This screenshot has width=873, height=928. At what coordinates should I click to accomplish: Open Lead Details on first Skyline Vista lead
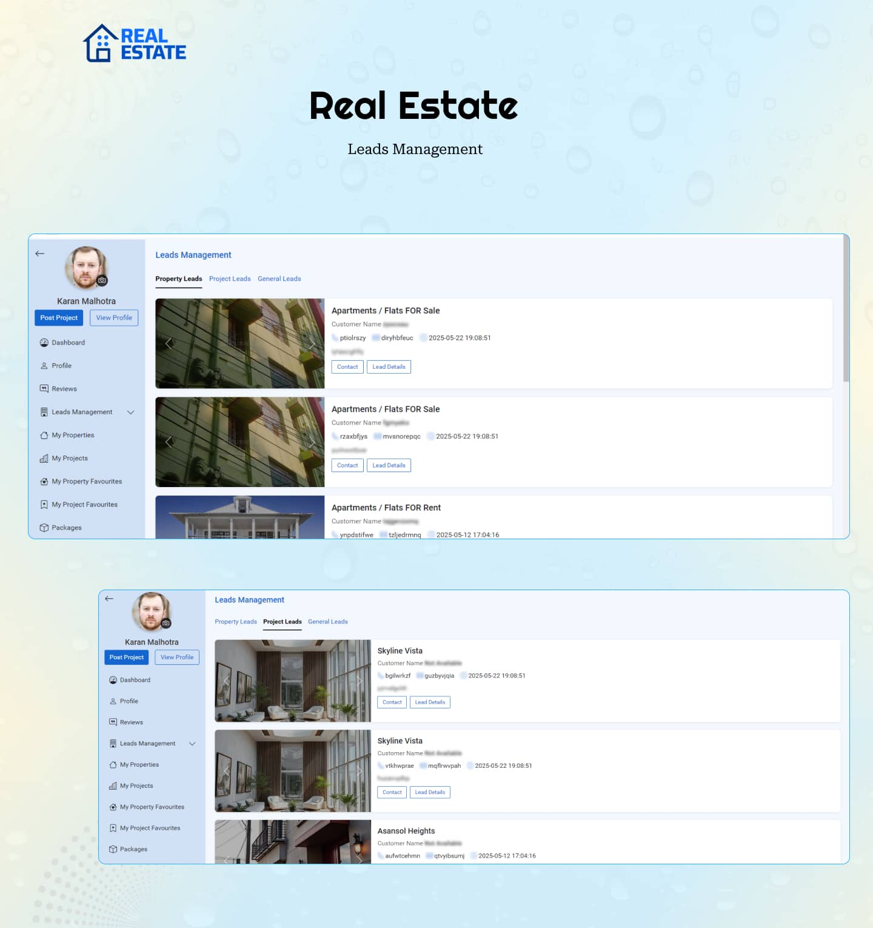tap(430, 702)
